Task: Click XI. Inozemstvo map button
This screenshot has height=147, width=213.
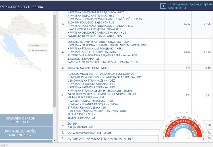Action: (38, 45)
